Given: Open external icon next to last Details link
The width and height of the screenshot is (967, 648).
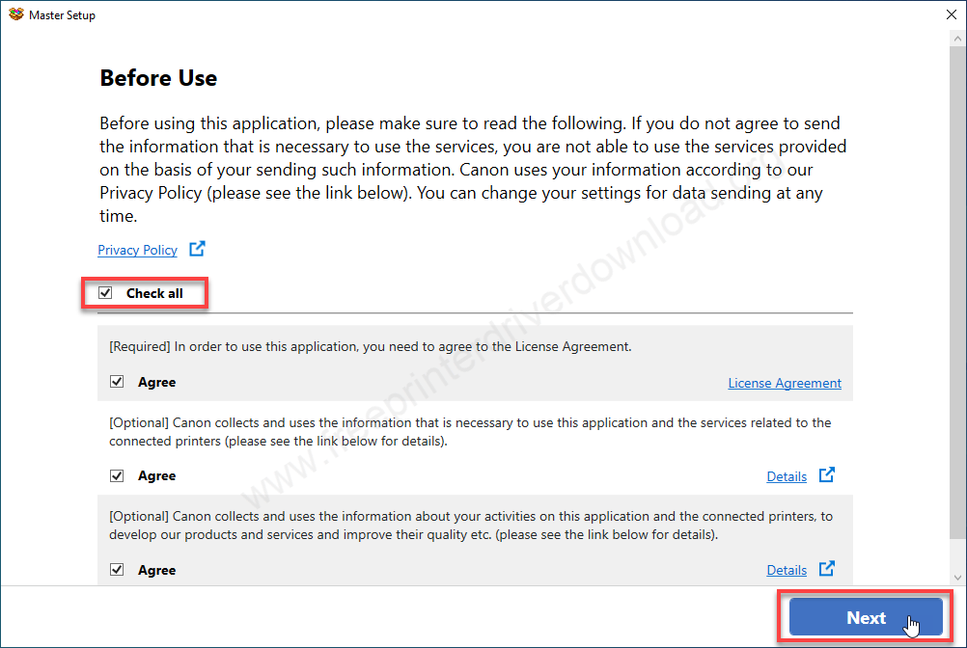Looking at the screenshot, I should click(826, 569).
